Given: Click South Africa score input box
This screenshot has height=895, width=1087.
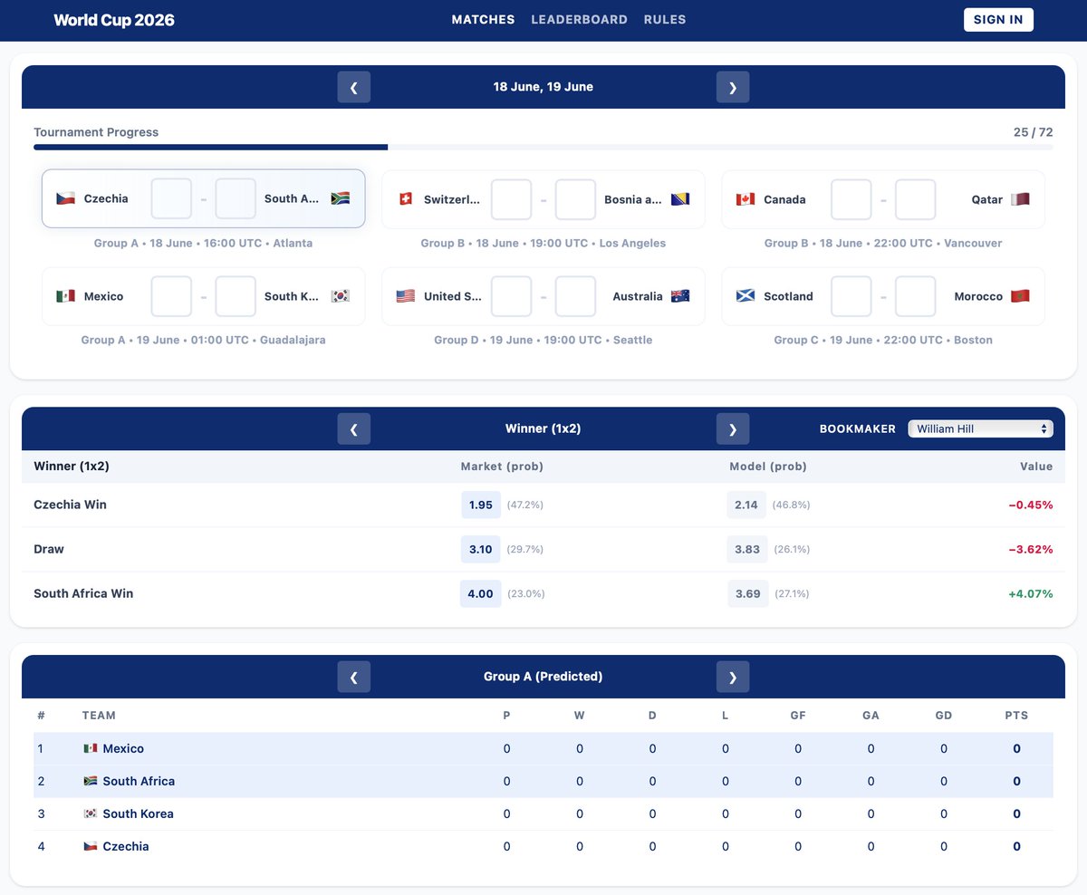Looking at the screenshot, I should [236, 198].
